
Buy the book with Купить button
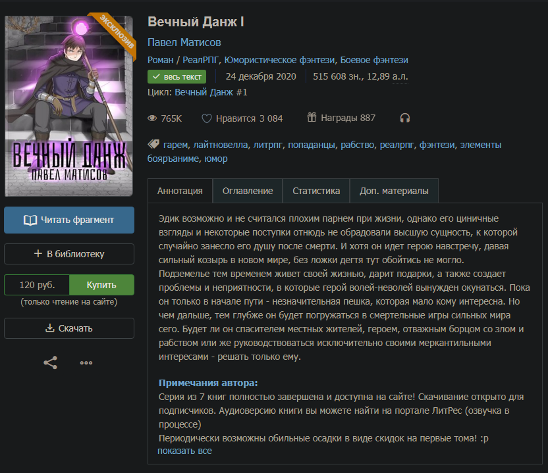coord(101,285)
